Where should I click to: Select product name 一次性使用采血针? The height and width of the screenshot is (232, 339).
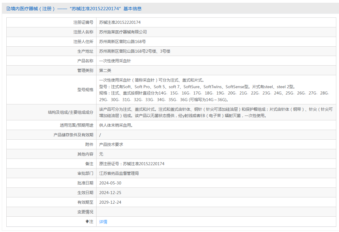coord(115,61)
